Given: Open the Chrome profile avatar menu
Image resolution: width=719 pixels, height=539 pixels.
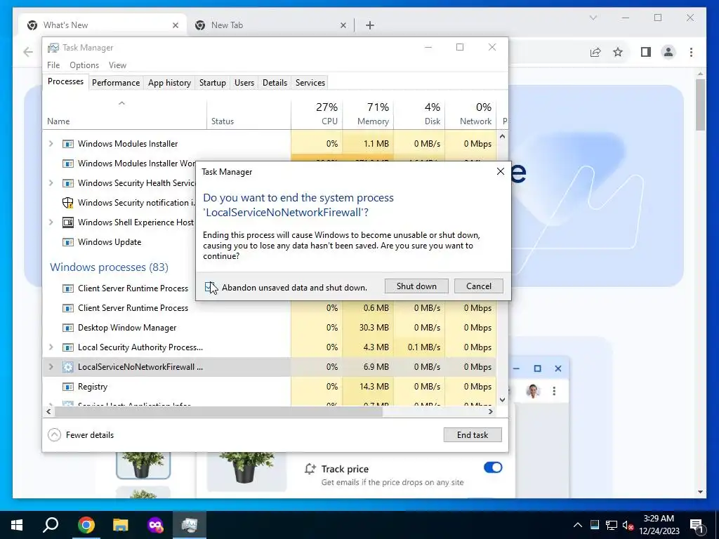Looking at the screenshot, I should pos(668,52).
